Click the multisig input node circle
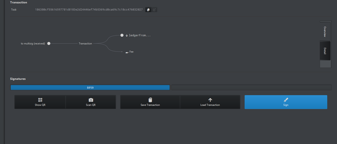The height and width of the screenshot is (144, 337). tap(49, 44)
